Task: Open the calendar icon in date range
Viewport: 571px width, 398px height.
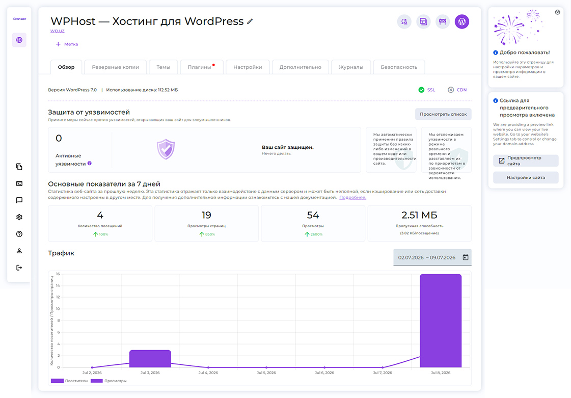Action: pos(466,257)
